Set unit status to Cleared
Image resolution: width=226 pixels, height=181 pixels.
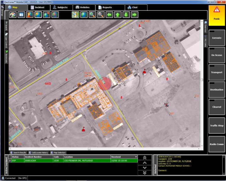(x=217, y=107)
